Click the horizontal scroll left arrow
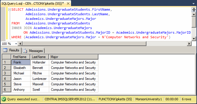This screenshot has height=104, width=197. 20,44
